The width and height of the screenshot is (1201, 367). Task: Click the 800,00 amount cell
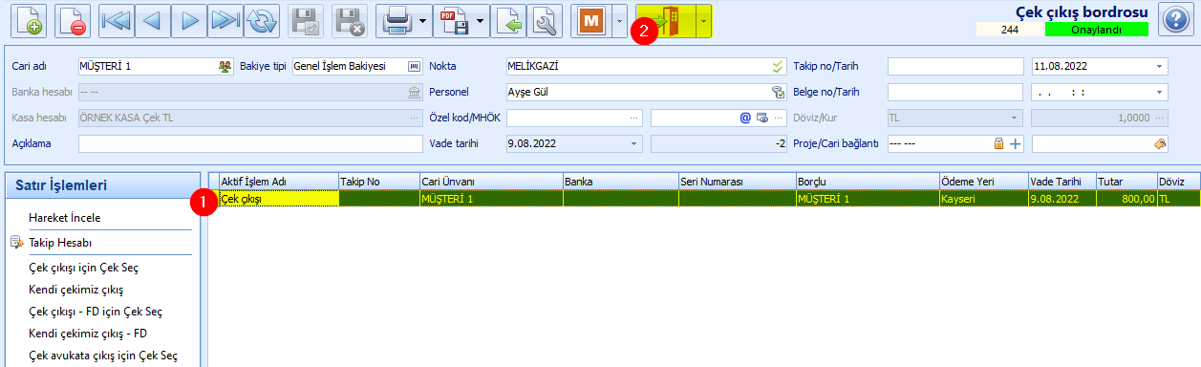[x=1126, y=199]
